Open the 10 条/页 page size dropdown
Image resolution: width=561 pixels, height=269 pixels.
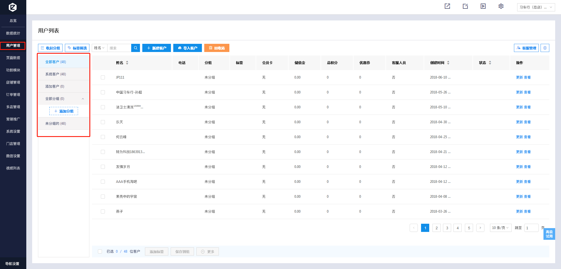(501, 228)
